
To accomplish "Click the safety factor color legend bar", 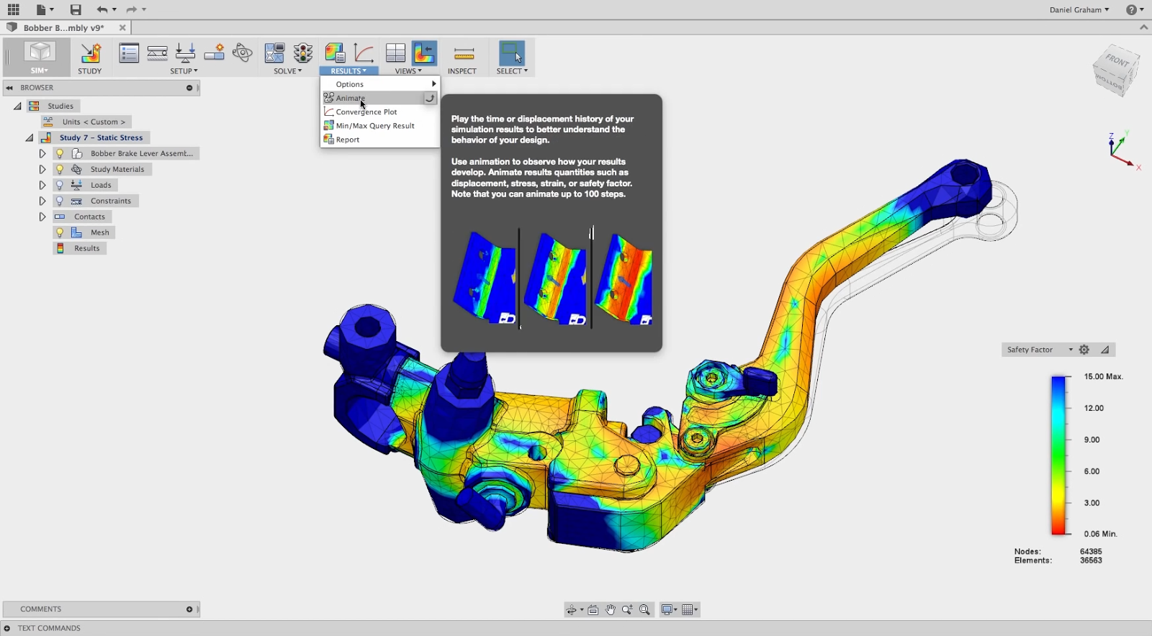I will (x=1058, y=455).
